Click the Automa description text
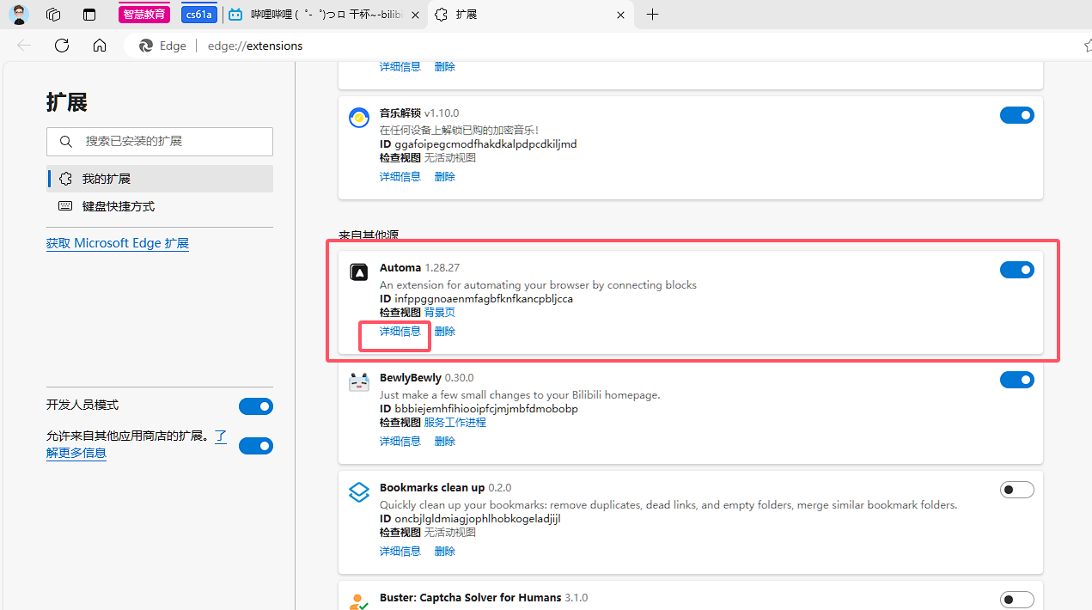This screenshot has width=1092, height=610. pos(538,285)
